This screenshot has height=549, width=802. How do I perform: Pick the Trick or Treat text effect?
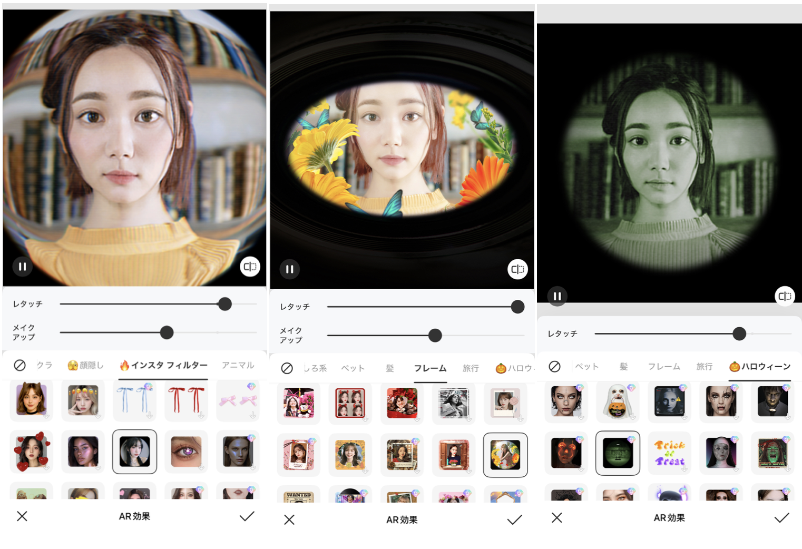click(669, 453)
